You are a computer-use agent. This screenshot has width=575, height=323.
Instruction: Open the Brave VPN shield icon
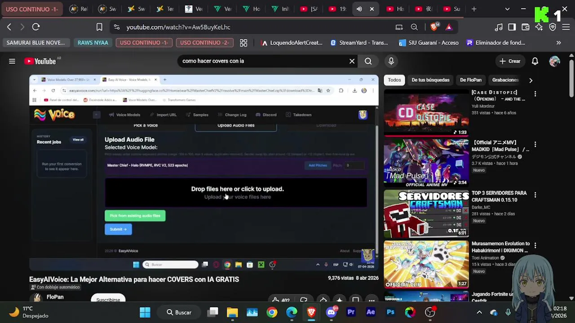pos(553,27)
